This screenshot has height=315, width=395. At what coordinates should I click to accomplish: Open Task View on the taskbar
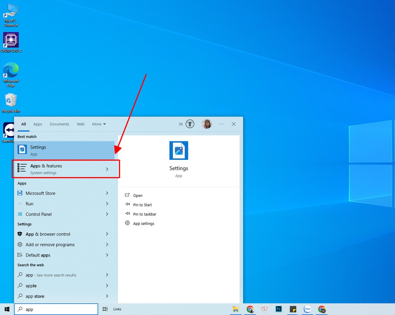[x=105, y=309]
